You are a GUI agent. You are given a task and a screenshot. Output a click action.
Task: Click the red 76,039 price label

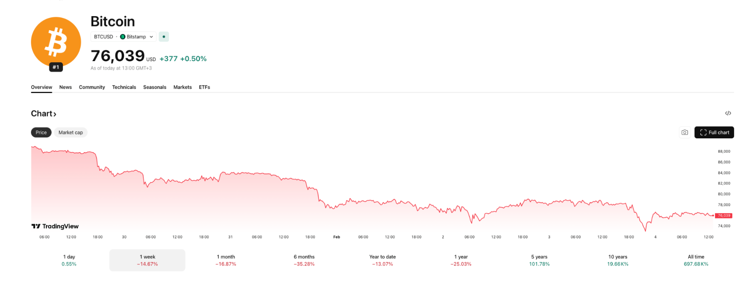[724, 216]
